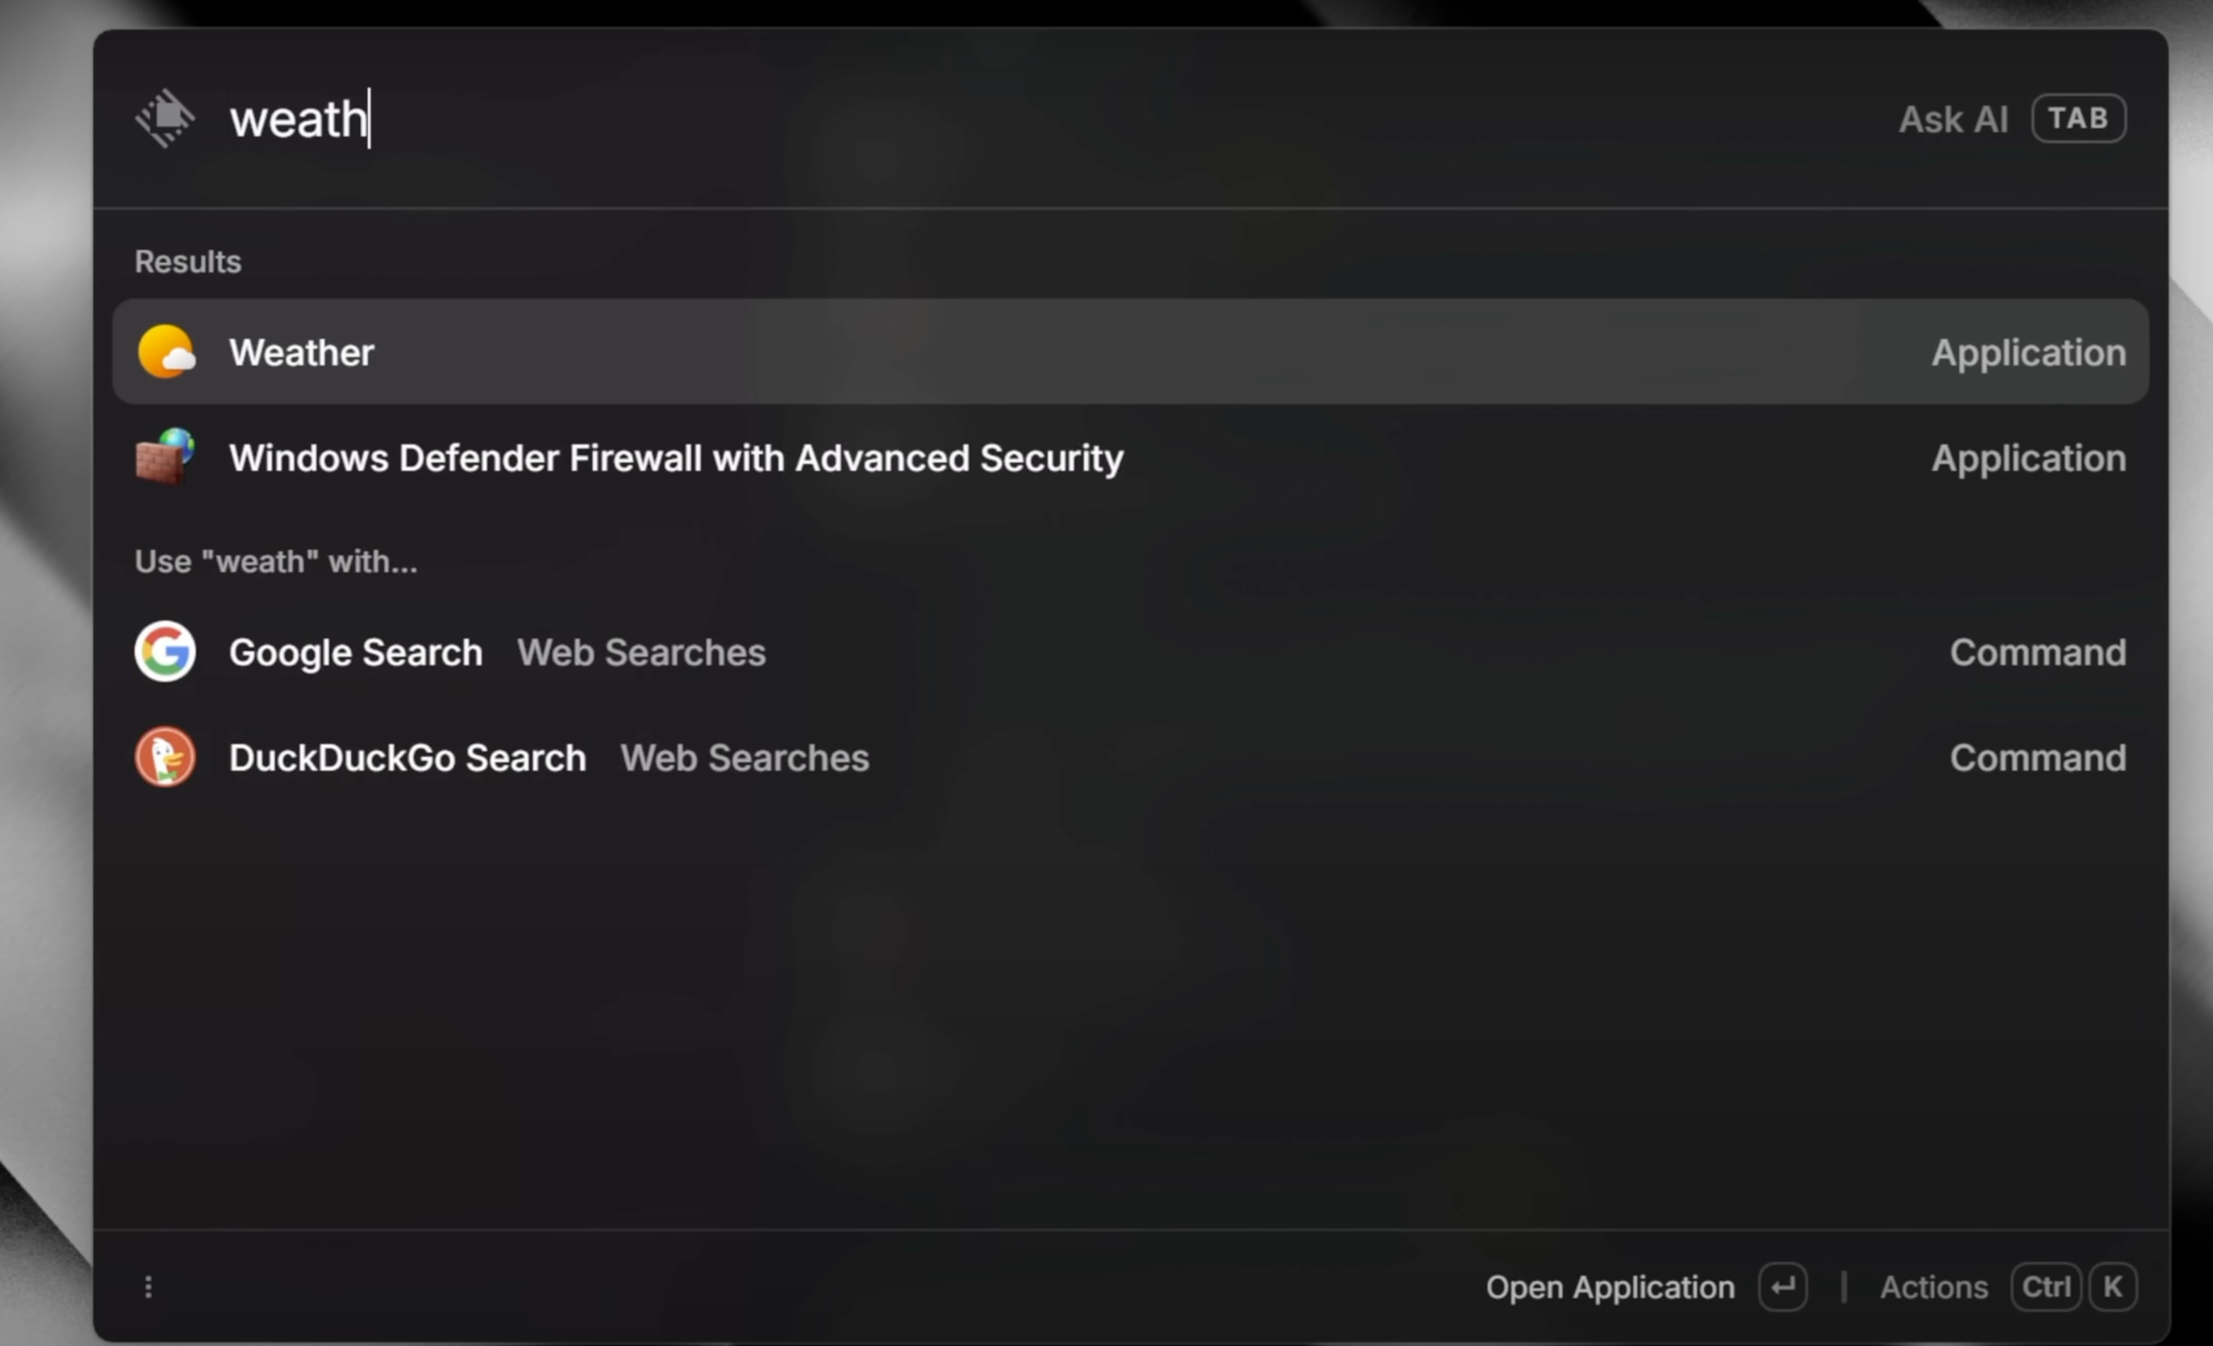Open the Actions panel
2213x1346 pixels.
[x=1934, y=1287]
